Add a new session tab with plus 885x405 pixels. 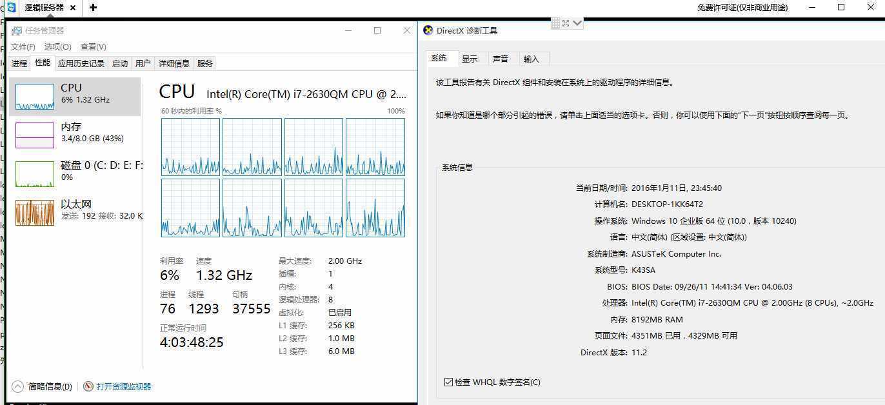(x=94, y=7)
